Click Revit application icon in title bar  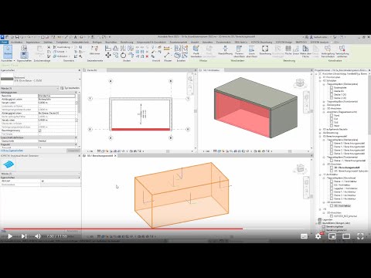tap(2, 37)
